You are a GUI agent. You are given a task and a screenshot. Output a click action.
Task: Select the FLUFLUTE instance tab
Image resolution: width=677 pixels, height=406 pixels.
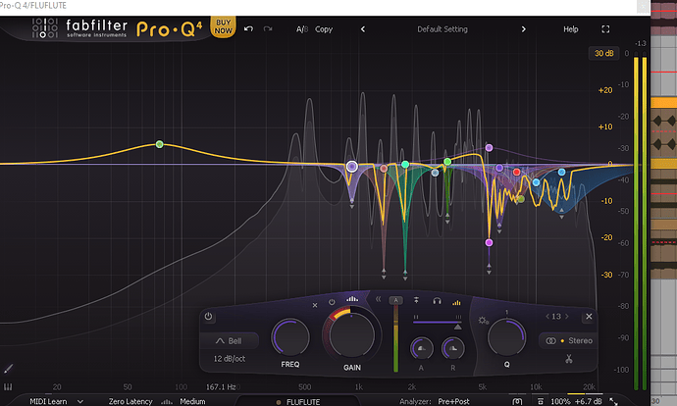(x=298, y=402)
